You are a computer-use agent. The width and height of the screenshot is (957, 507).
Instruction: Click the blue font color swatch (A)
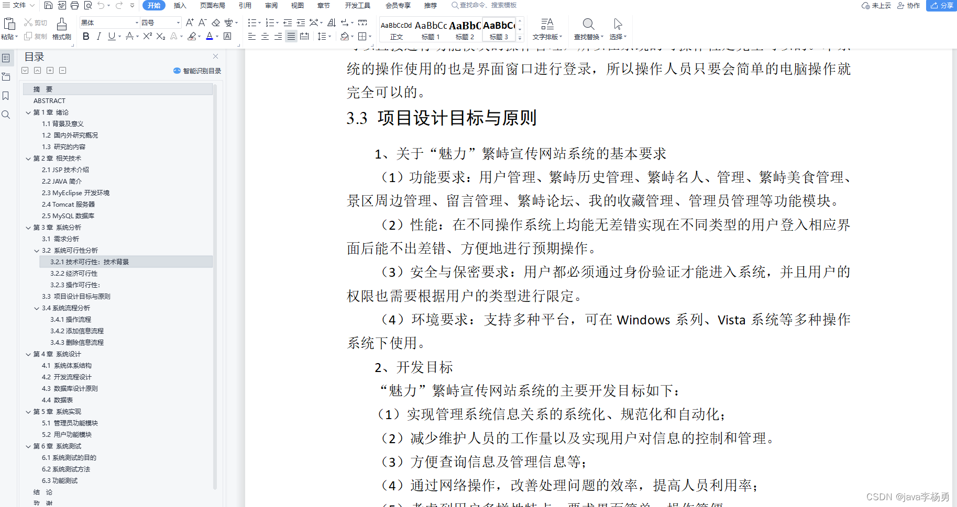210,36
